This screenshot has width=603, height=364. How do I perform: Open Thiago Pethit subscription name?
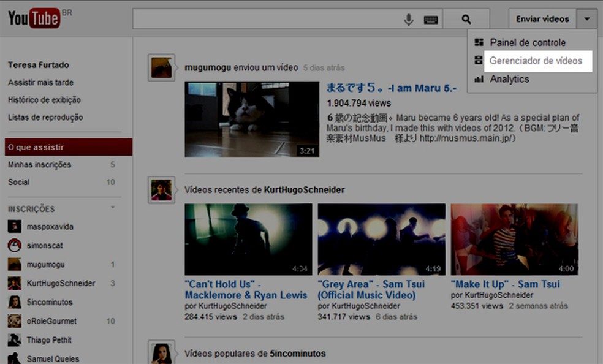pos(49,339)
